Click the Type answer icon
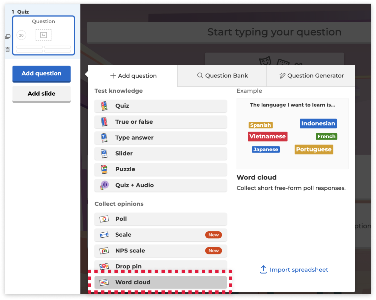Image resolution: width=376 pixels, height=300 pixels. (x=104, y=138)
